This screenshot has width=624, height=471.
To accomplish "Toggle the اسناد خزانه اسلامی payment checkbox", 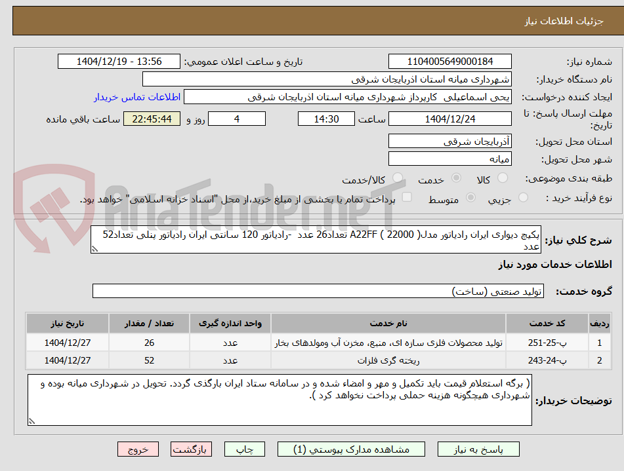I will tap(407, 197).
